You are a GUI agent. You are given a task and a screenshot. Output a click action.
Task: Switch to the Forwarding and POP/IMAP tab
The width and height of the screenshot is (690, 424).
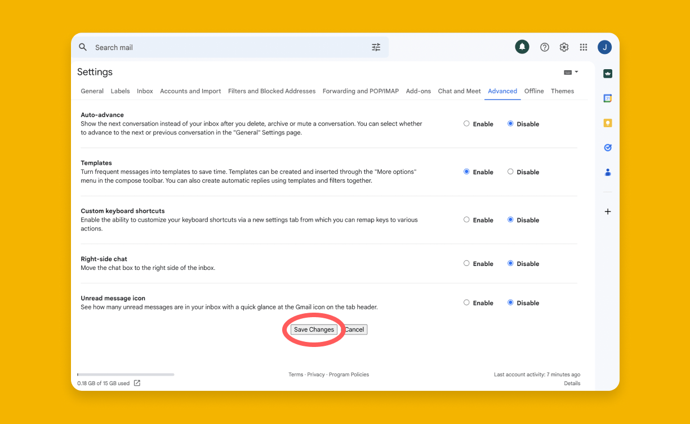360,91
